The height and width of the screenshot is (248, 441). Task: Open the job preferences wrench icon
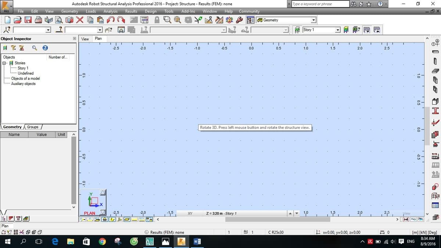pyautogui.click(x=240, y=20)
